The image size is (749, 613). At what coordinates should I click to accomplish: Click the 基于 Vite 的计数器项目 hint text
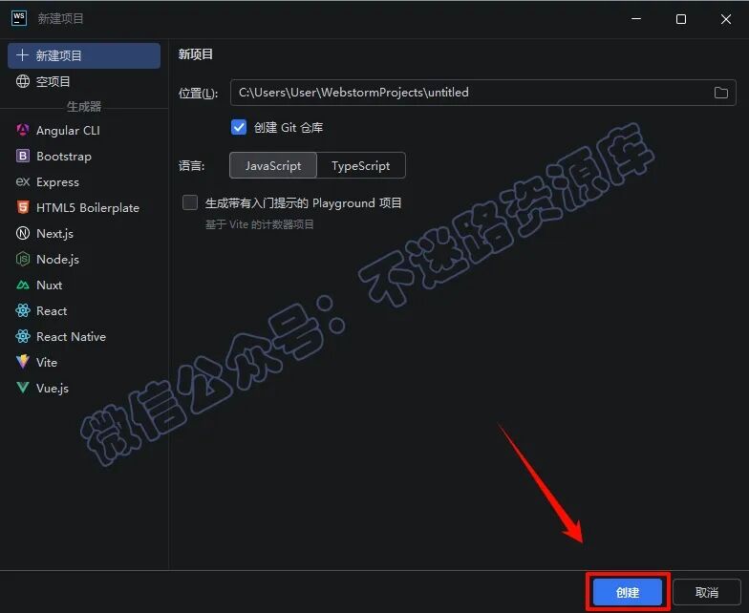tap(260, 224)
